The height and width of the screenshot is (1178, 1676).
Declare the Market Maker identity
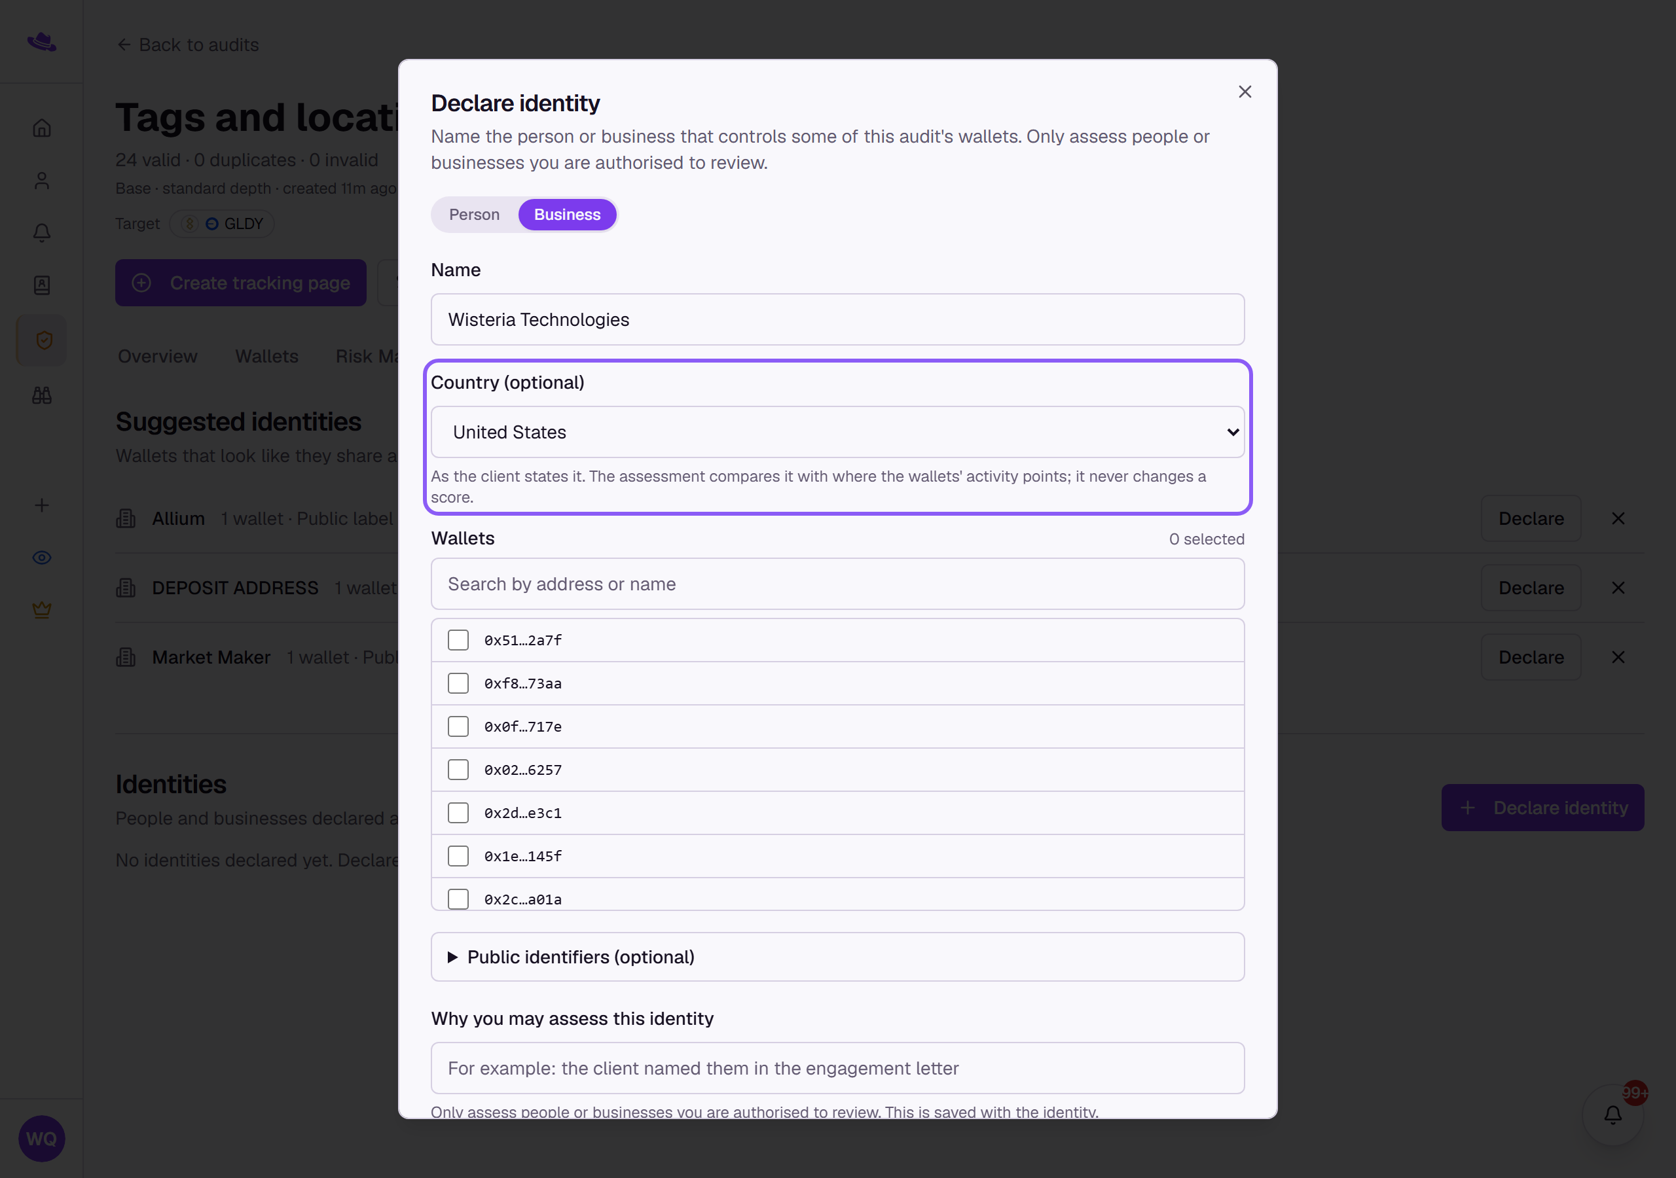click(1531, 657)
